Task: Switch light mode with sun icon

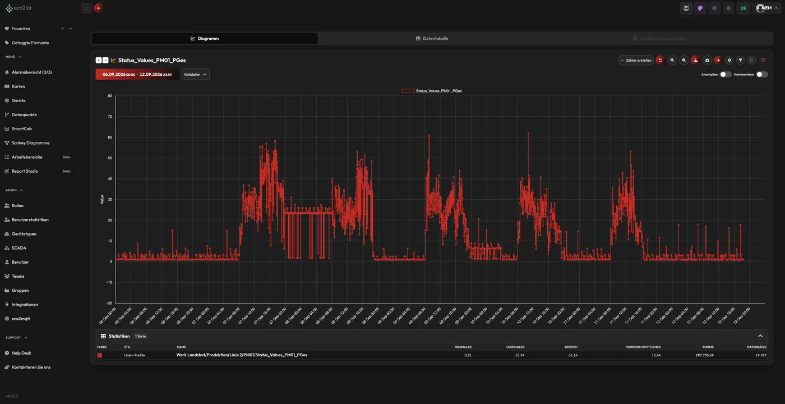Action: 714,8
